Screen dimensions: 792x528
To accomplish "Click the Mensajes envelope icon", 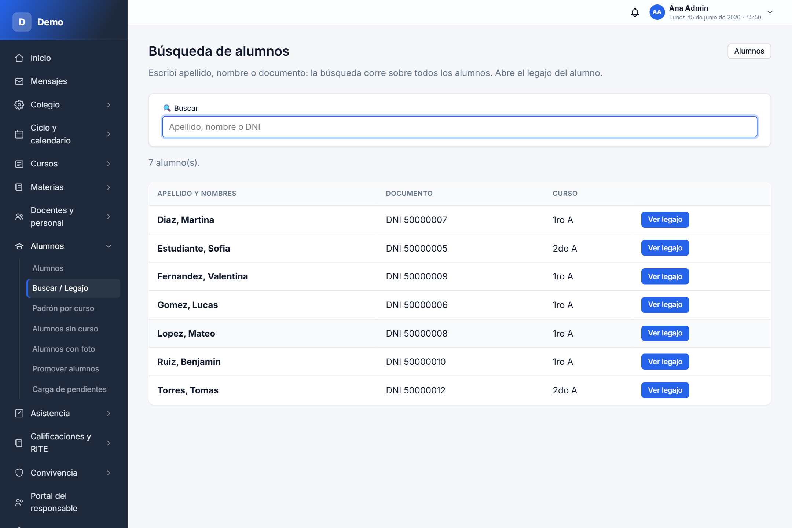I will click(x=19, y=81).
